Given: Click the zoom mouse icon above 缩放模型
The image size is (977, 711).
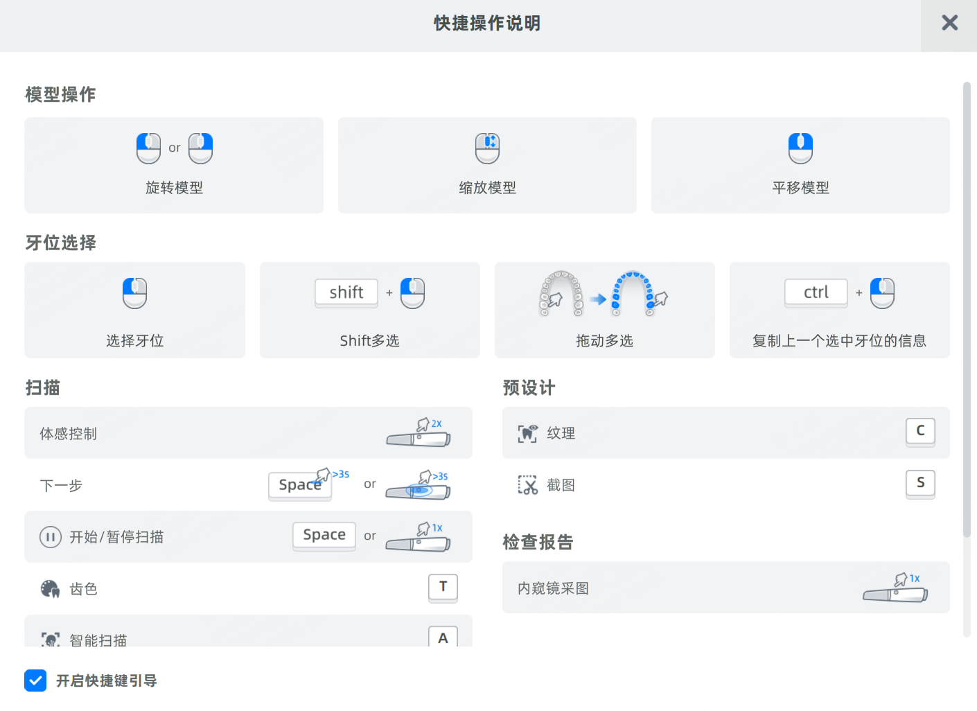Looking at the screenshot, I should 487,148.
